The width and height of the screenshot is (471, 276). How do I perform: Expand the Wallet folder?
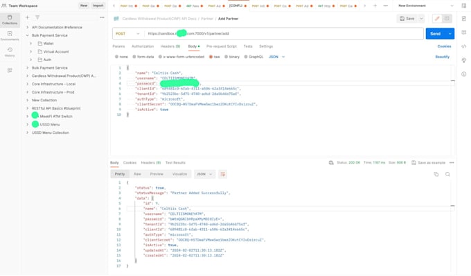pos(31,44)
